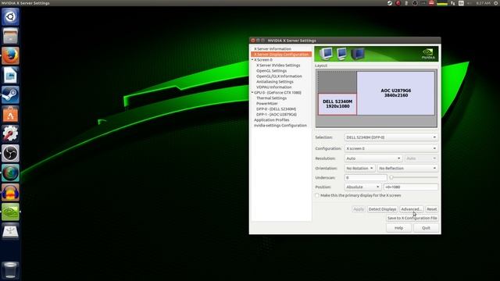Screen dimensions: 500x281
Task: Launch OBS Studio from the dock
Action: 10,153
